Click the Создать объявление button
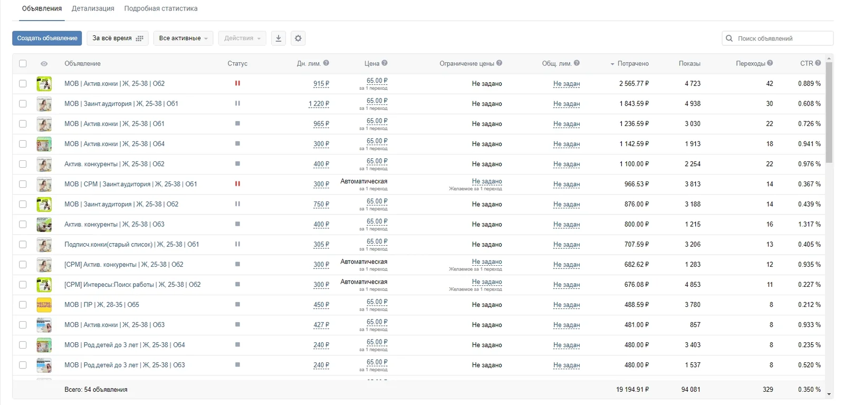Image resolution: width=844 pixels, height=405 pixels. 47,38
